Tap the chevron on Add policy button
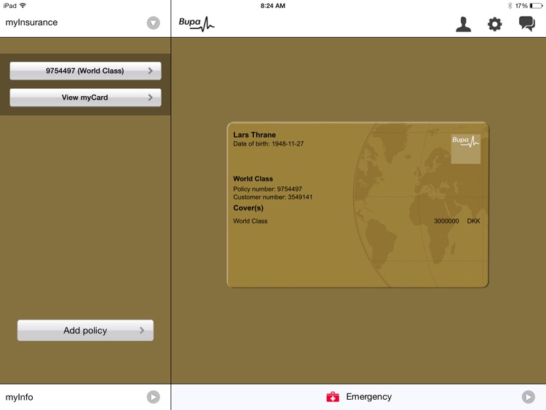Image resolution: width=546 pixels, height=410 pixels. [142, 330]
